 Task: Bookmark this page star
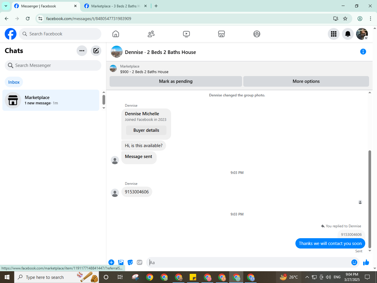coord(345,19)
